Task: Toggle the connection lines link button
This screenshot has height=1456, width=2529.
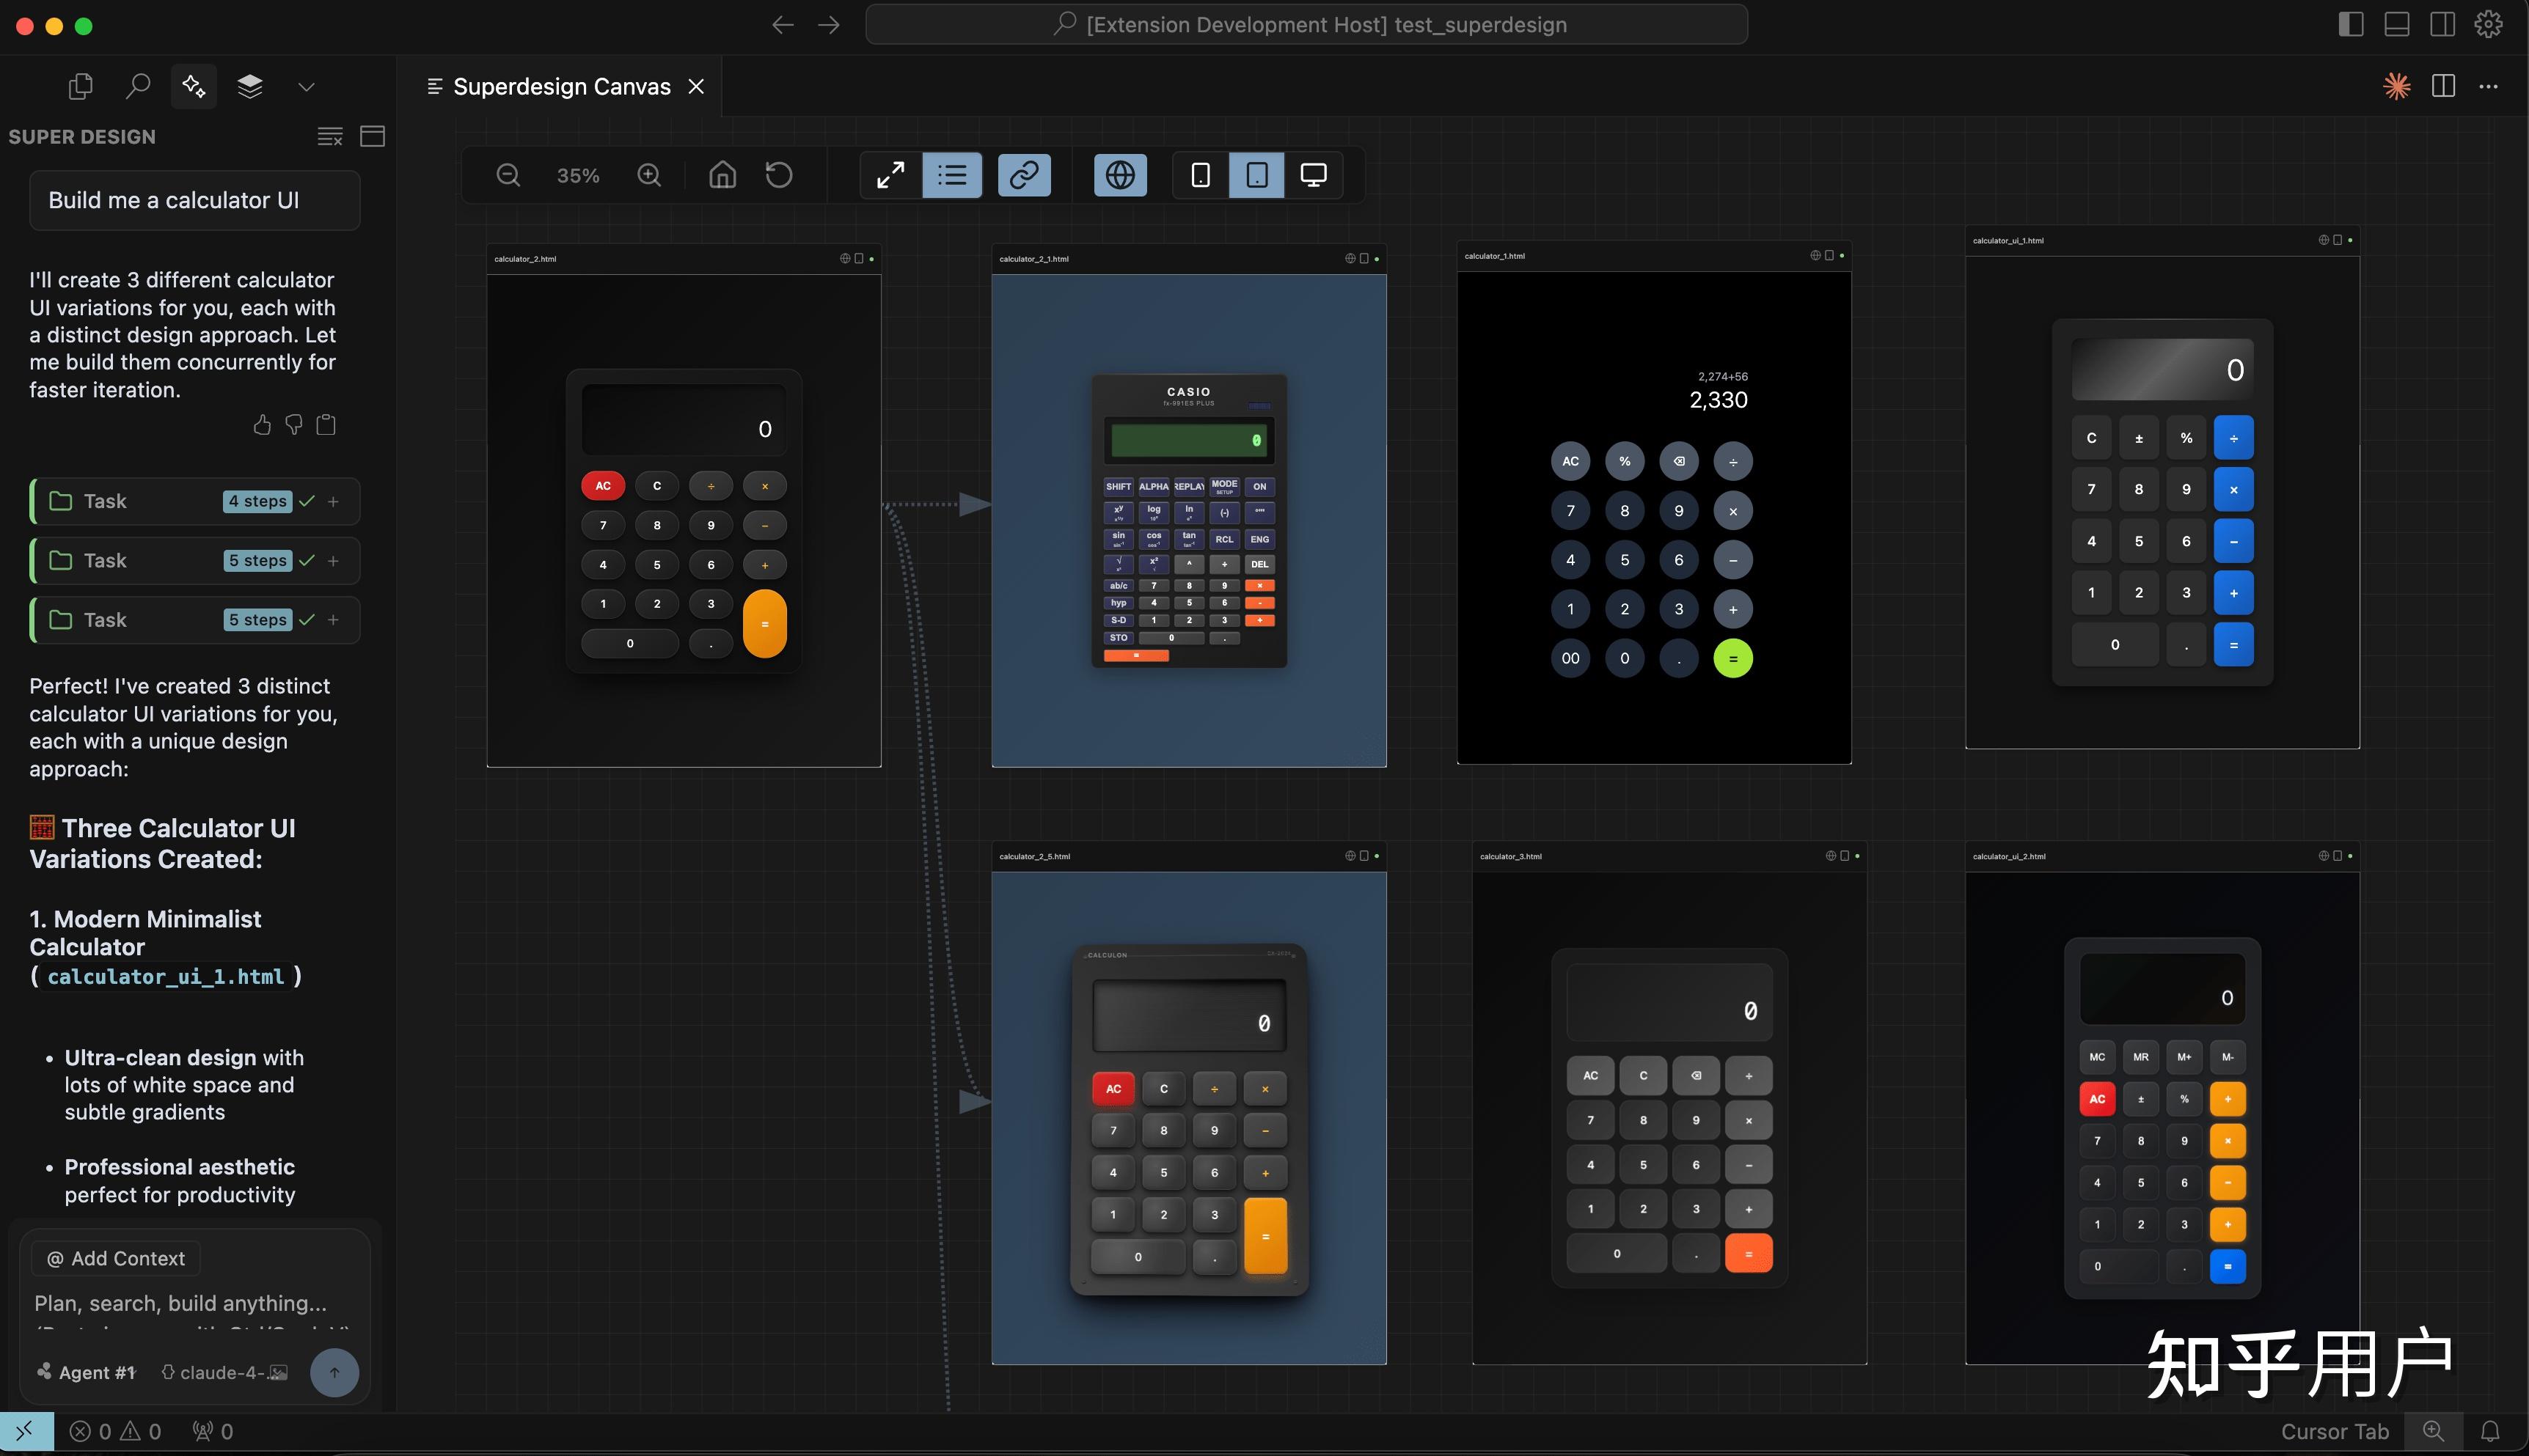Action: (1023, 175)
